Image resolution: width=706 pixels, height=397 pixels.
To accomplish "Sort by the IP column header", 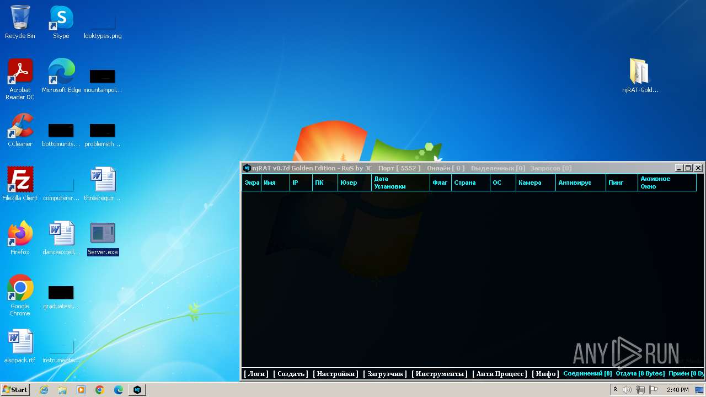I will tap(301, 183).
